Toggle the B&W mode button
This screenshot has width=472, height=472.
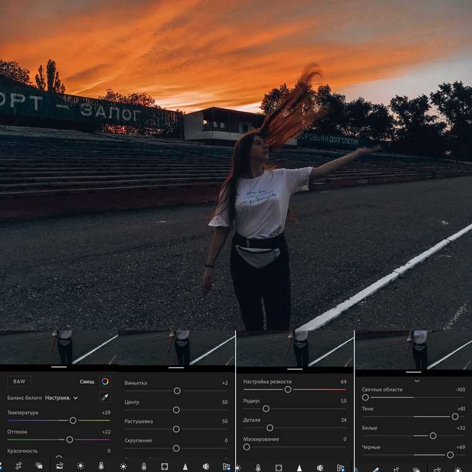[x=19, y=381]
